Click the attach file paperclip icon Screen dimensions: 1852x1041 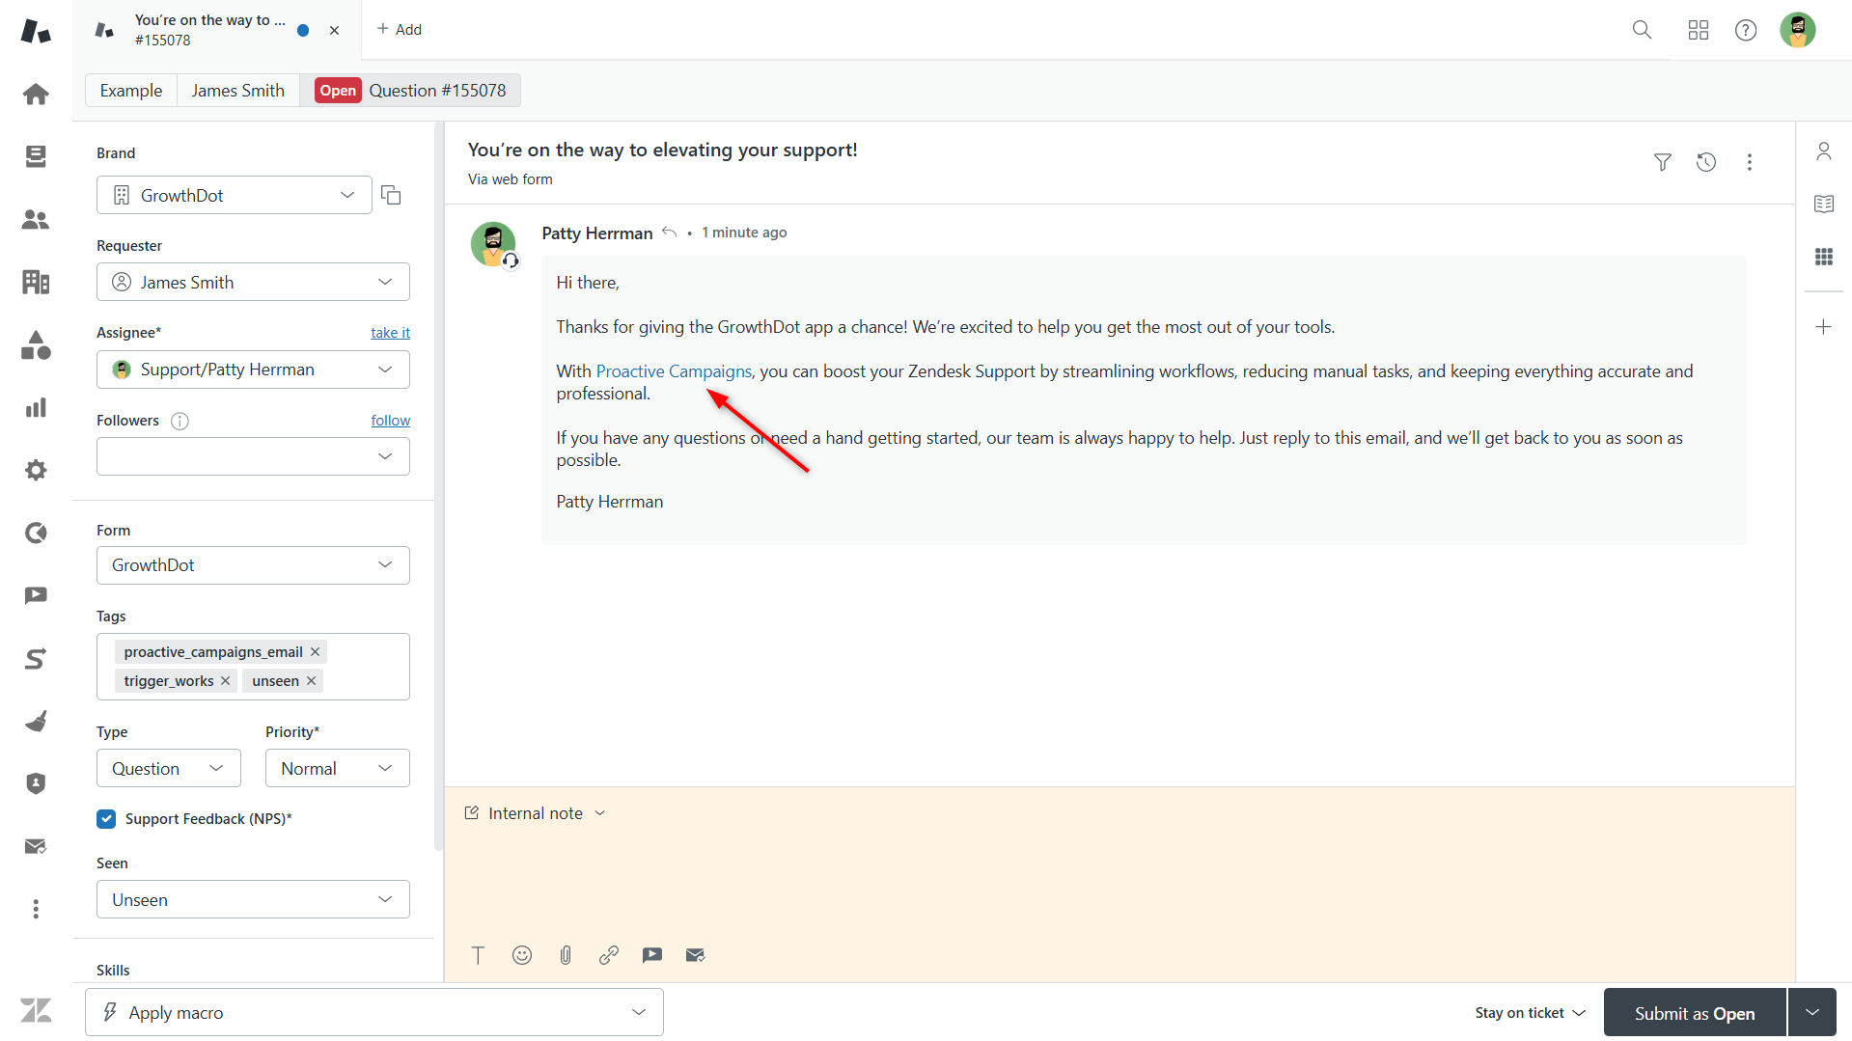[566, 955]
